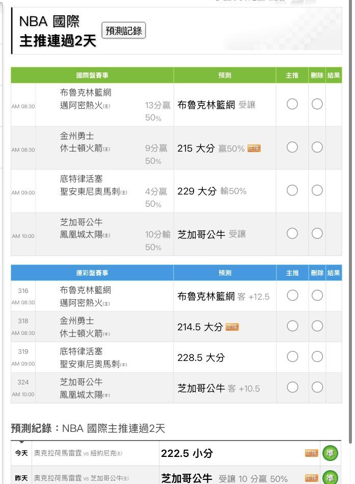Viewport: 355px width, 484px height.
Task: Click the 運彩盤賽事 table header
Action: (x=92, y=273)
